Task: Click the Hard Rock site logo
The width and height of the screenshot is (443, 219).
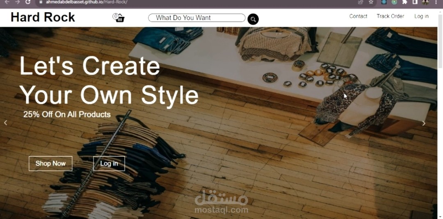Action: coord(43,17)
